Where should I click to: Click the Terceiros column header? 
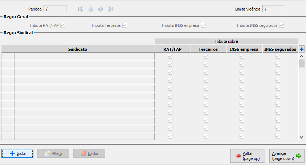click(208, 49)
